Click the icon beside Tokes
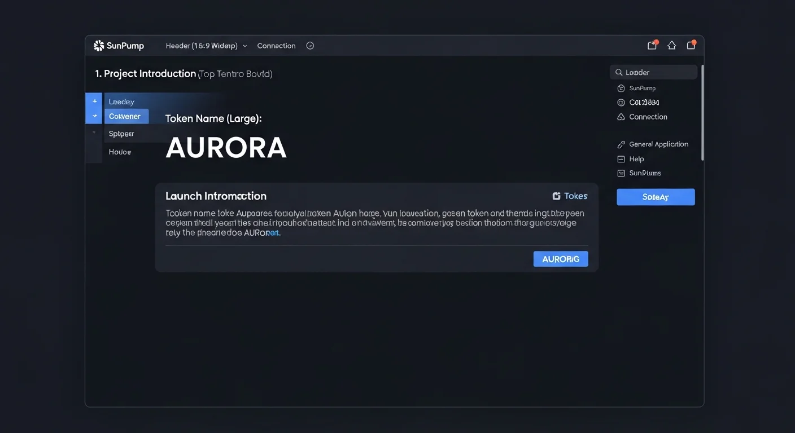This screenshot has height=433, width=795. coord(556,196)
